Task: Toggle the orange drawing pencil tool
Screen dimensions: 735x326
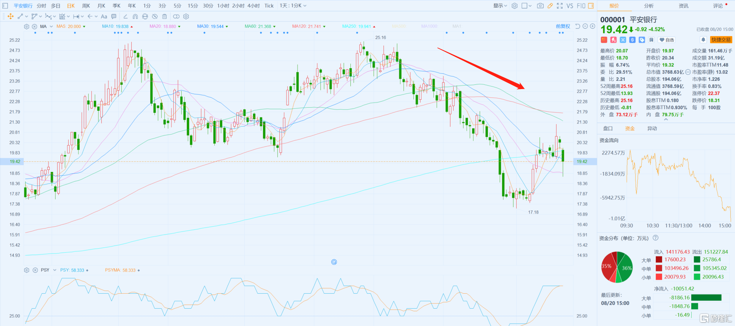Action: (550, 6)
